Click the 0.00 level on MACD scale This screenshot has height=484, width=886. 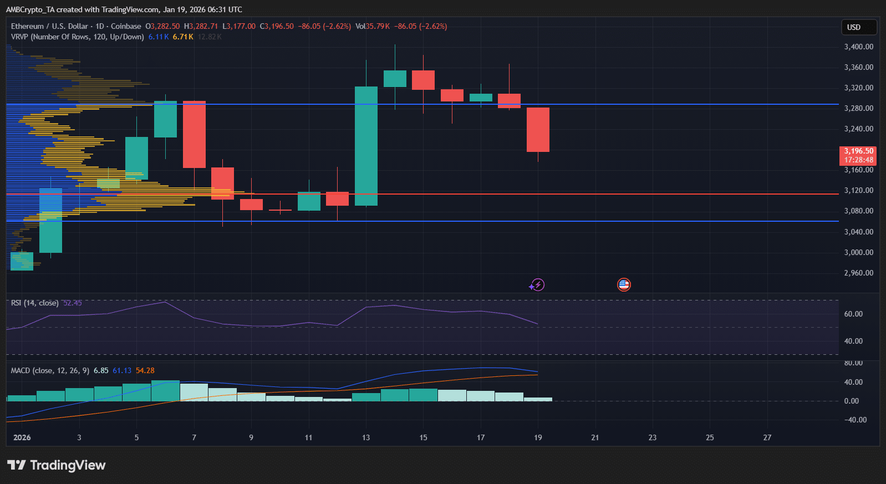[851, 401]
